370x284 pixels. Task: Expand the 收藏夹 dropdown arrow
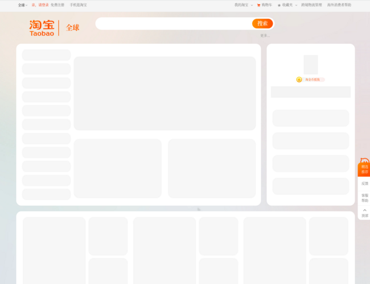point(297,5)
